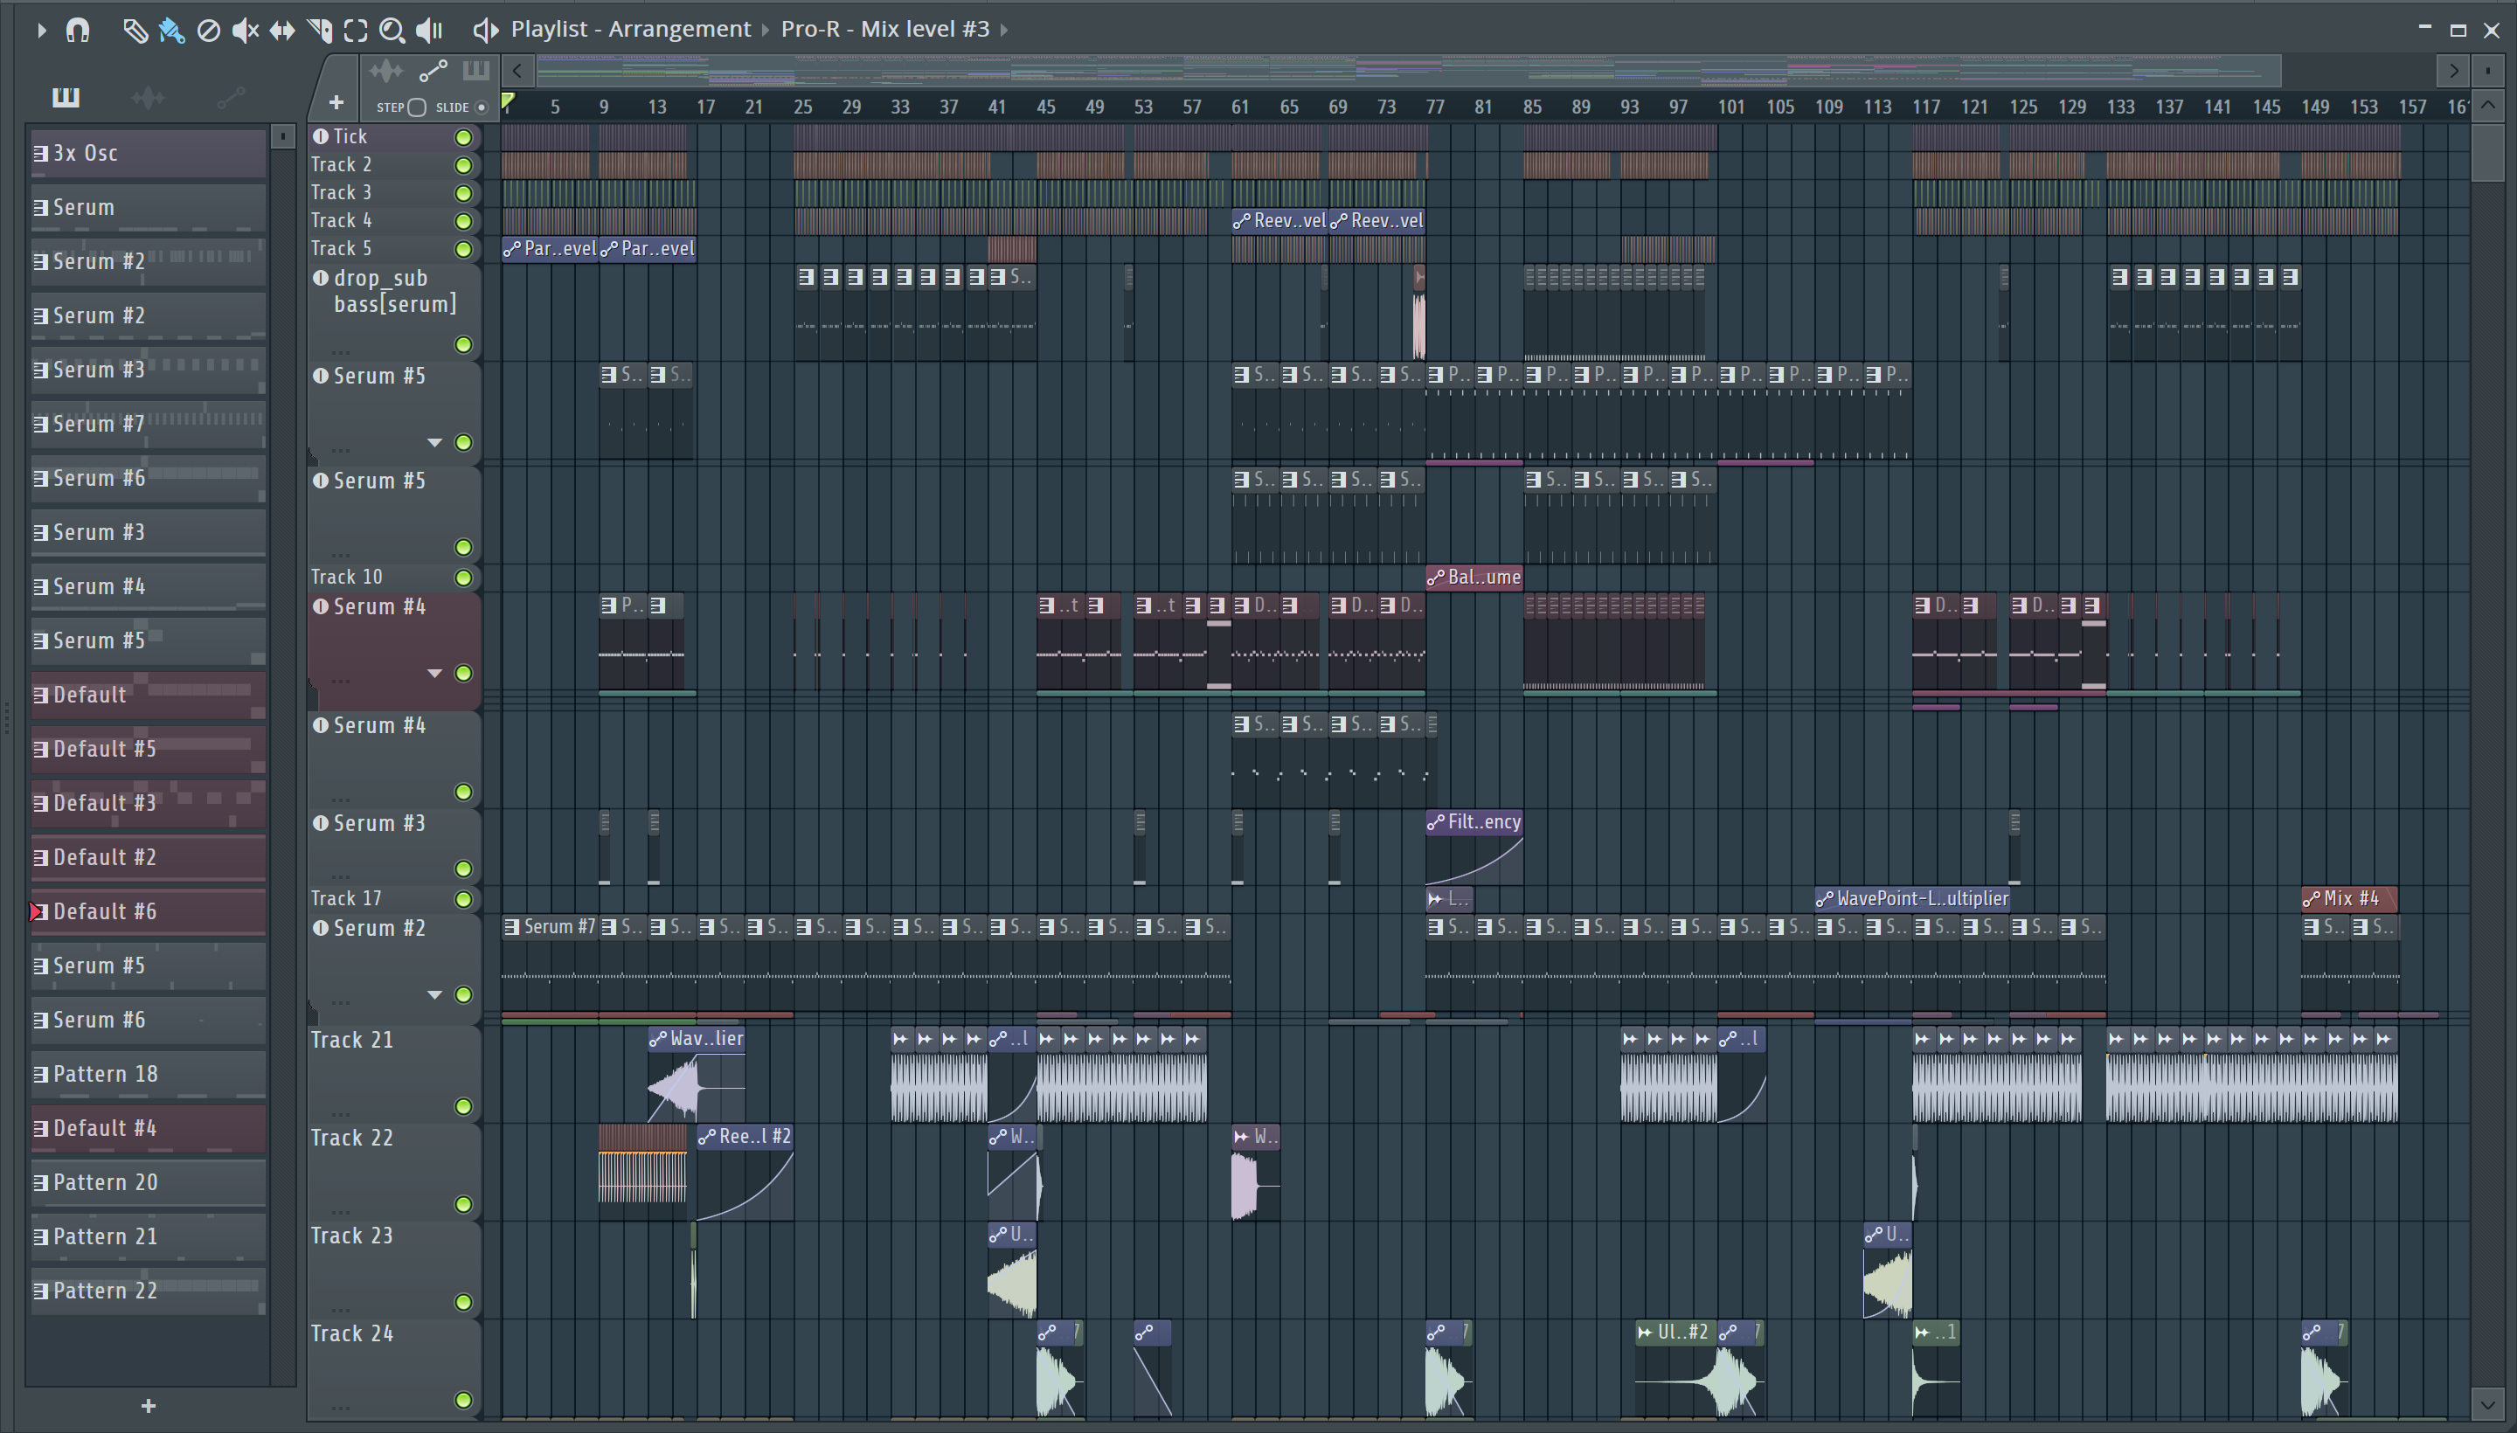Select WavePoint-L..ultiplier automation clip
Viewport: 2517px width, 1433px height.
coord(1911,898)
